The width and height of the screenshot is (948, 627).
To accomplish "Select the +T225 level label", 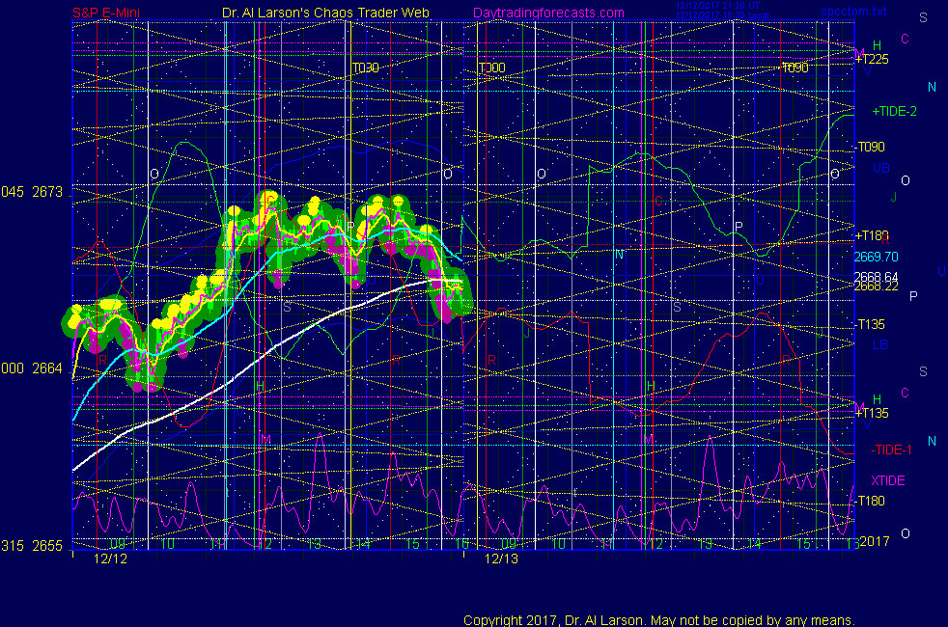I will point(872,59).
